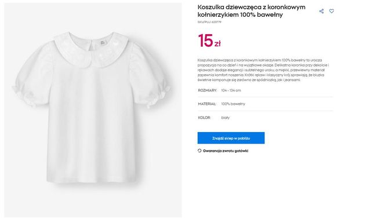The image size is (385, 223).
Task: Click the 15 zł price
Action: (209, 41)
